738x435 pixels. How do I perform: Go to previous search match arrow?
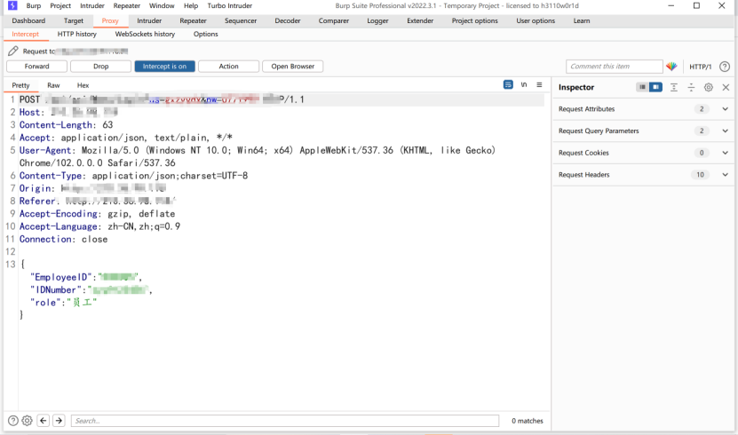(44, 421)
